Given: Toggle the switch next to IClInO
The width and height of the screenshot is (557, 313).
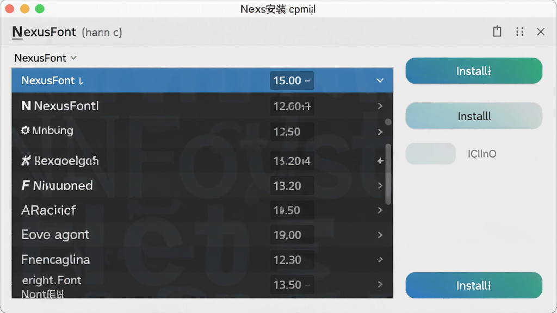Looking at the screenshot, I should [x=431, y=154].
